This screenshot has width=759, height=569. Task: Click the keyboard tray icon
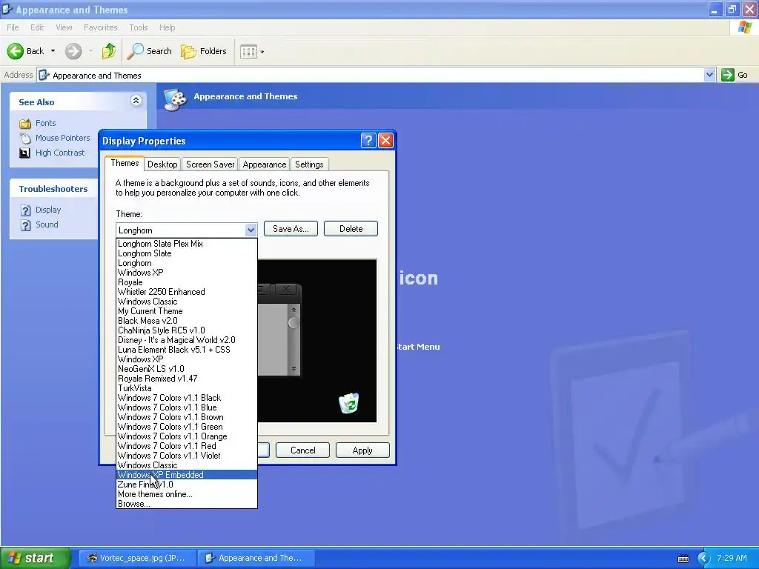coord(683,559)
